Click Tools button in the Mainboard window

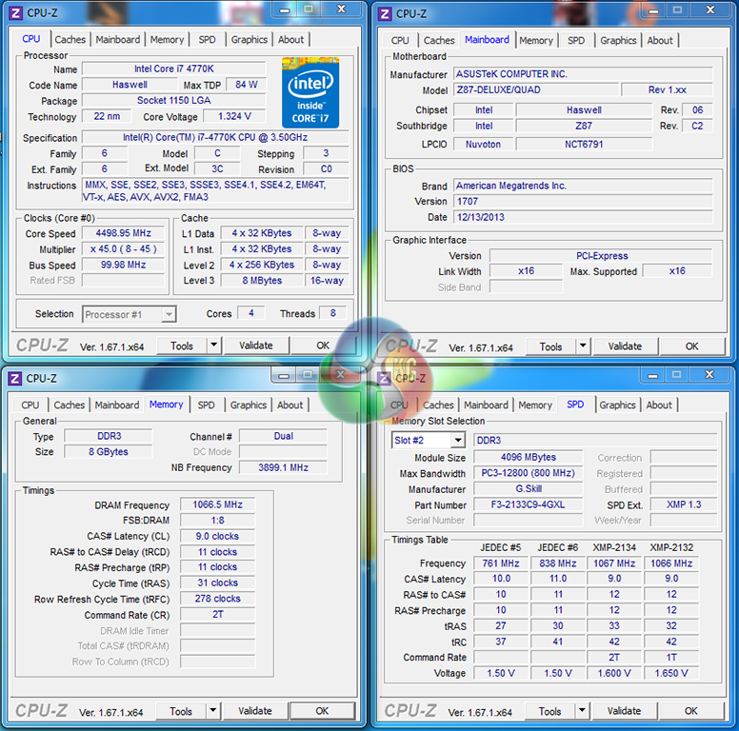[550, 346]
